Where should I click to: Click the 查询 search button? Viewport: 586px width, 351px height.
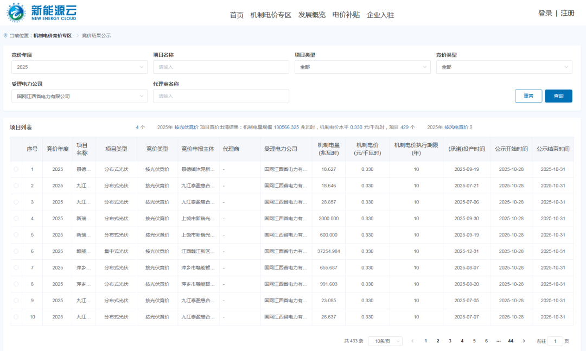pos(558,96)
